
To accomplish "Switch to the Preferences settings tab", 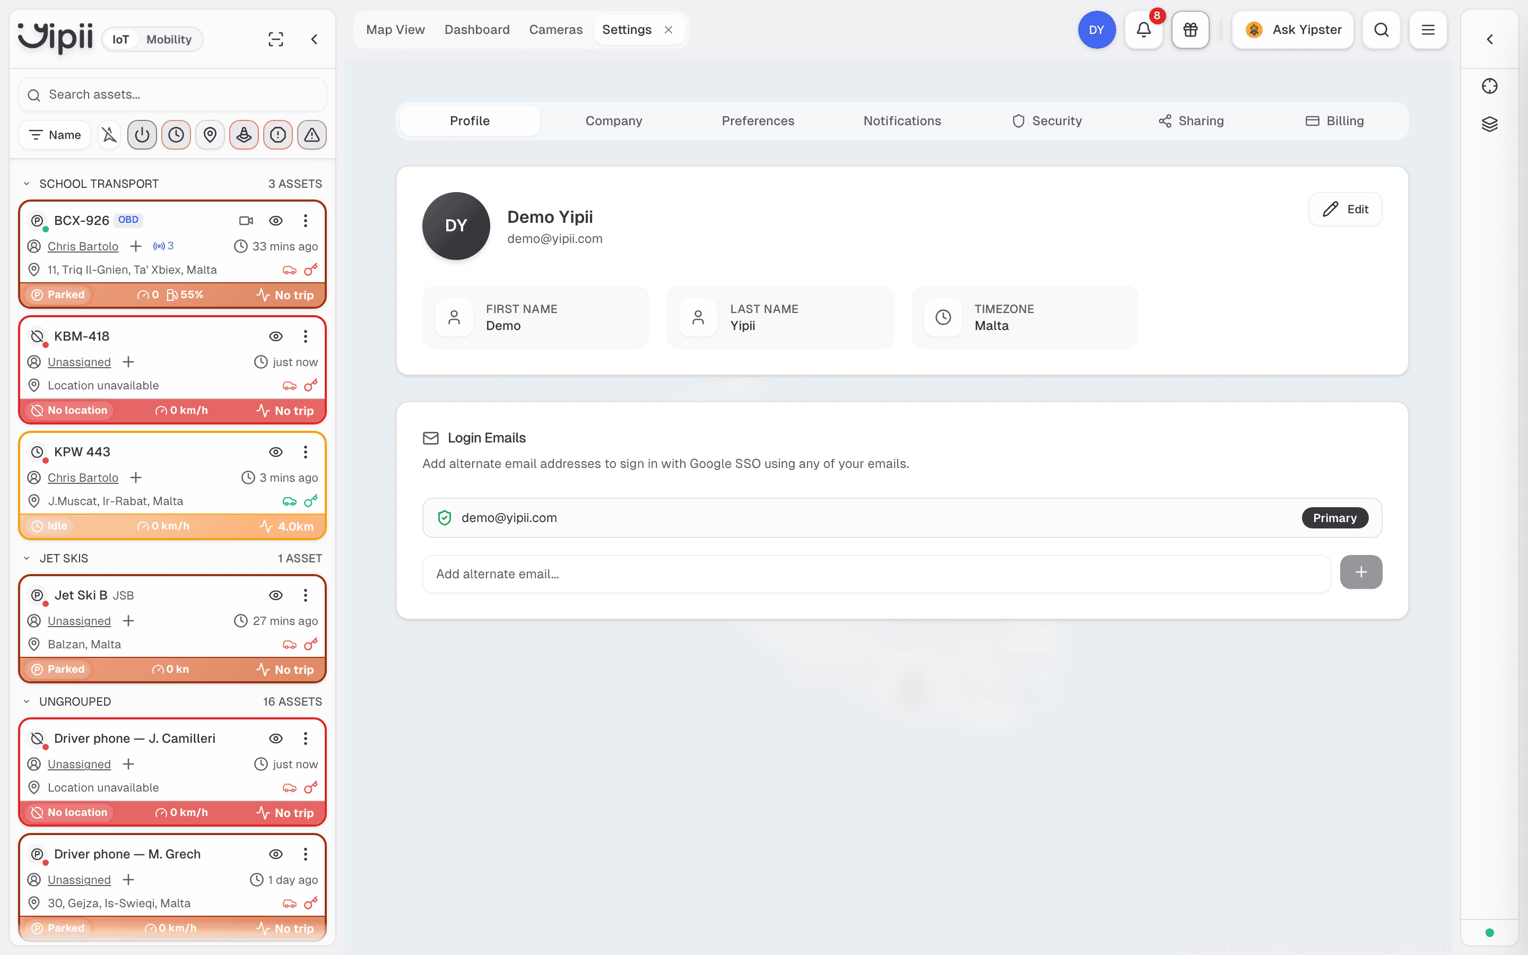I will click(758, 120).
